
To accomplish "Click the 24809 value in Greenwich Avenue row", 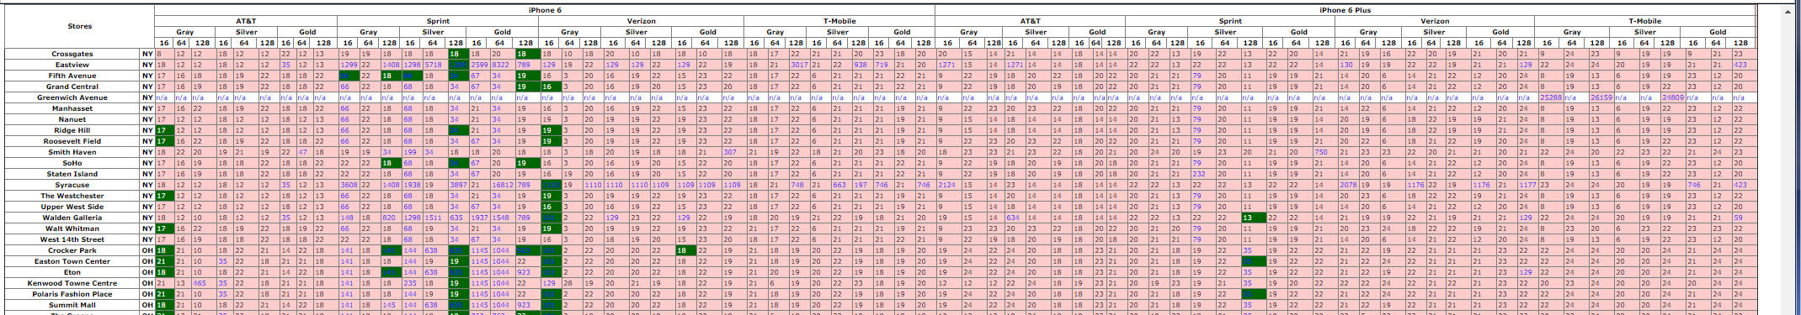I will point(1673,97).
